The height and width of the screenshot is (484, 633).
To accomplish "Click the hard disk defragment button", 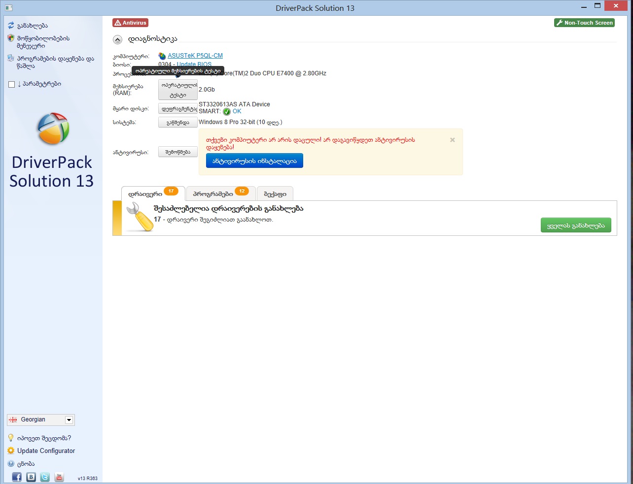I will pyautogui.click(x=177, y=109).
